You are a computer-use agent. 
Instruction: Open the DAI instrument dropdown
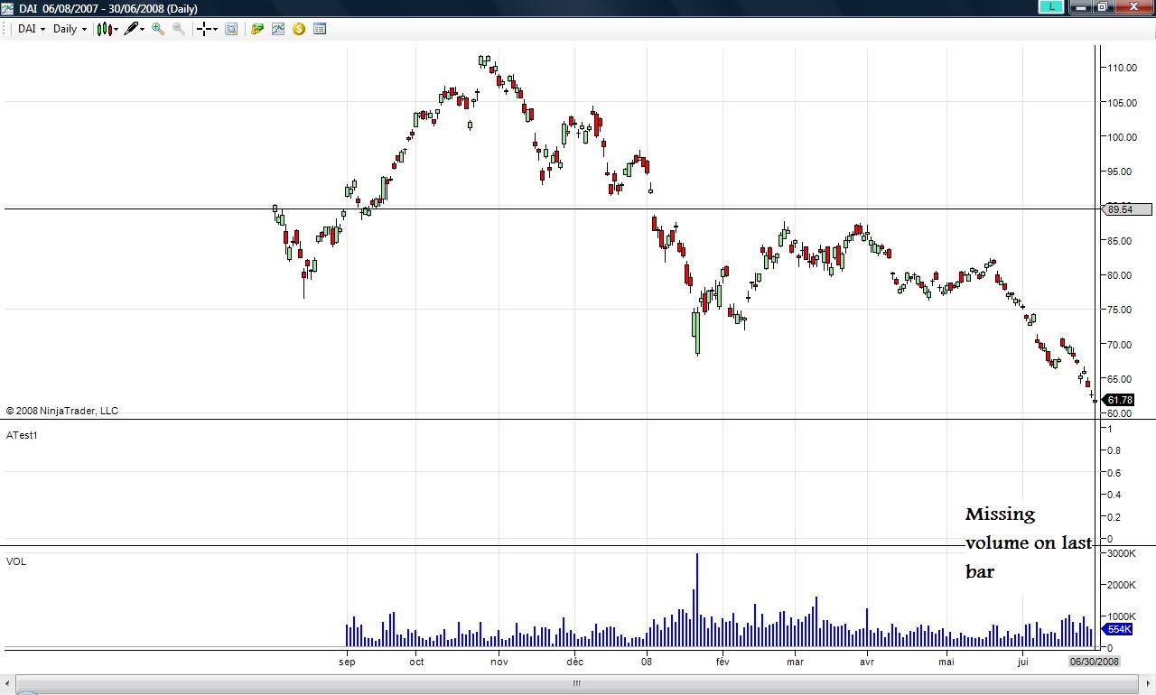pos(31,29)
